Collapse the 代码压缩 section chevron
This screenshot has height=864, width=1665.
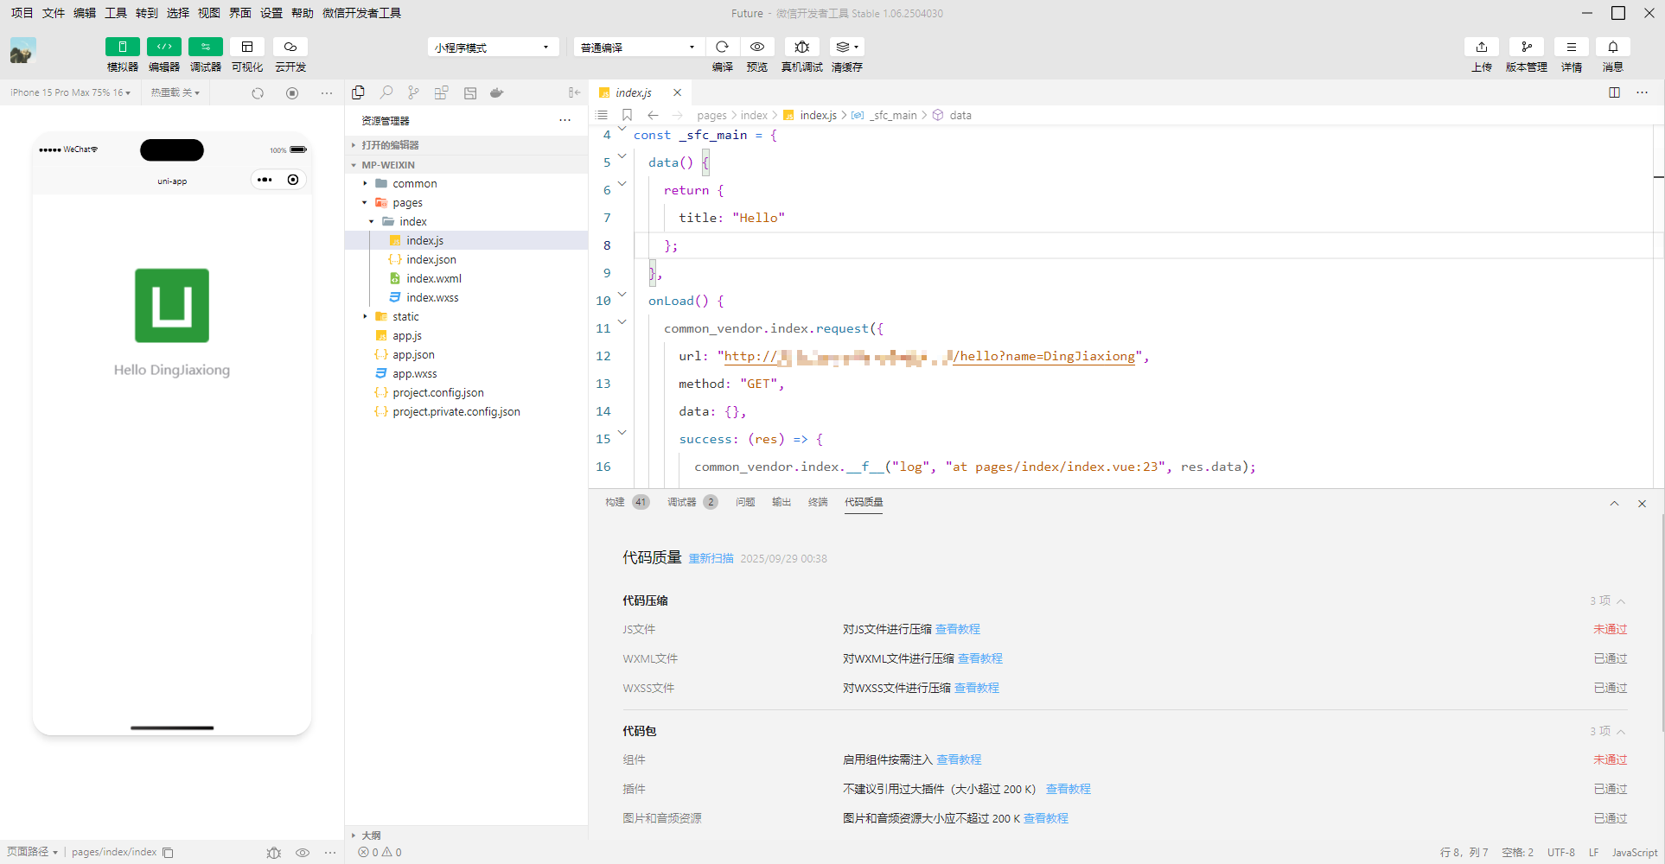pyautogui.click(x=1621, y=600)
